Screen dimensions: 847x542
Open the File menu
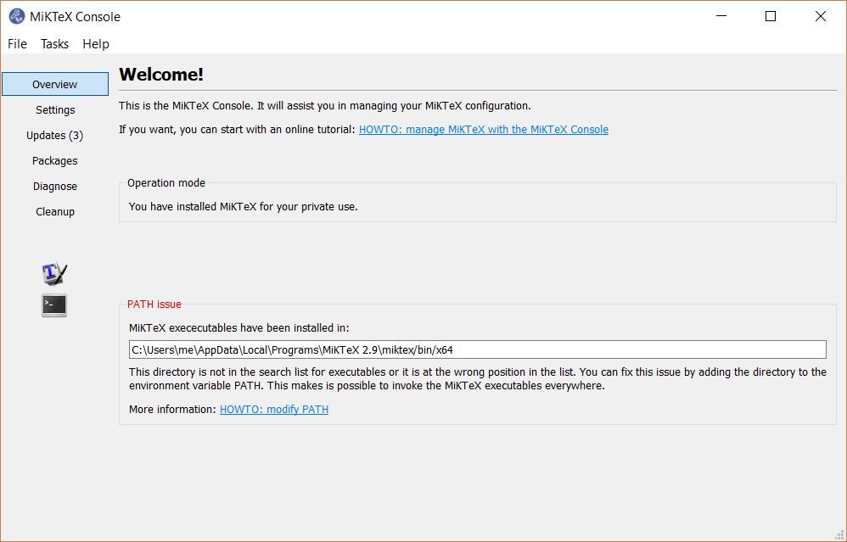17,44
